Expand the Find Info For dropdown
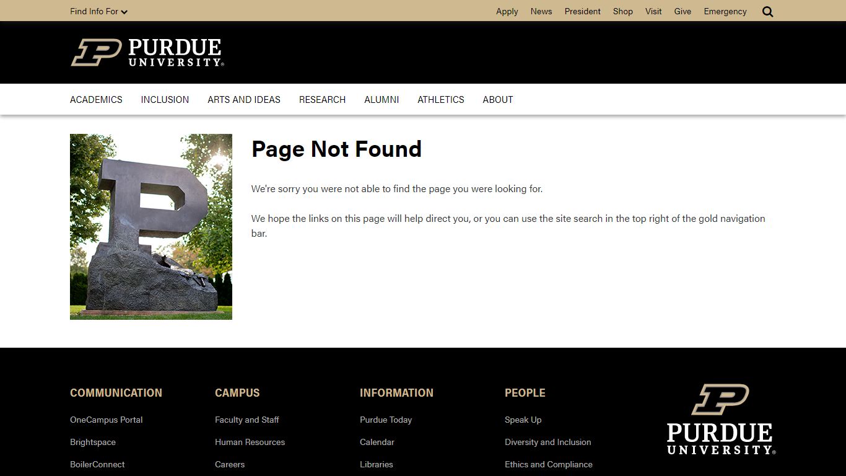The image size is (846, 476). pyautogui.click(x=99, y=11)
